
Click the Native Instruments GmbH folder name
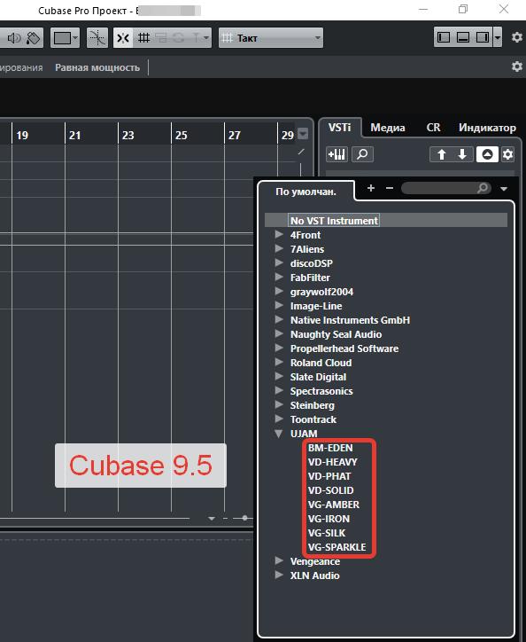[350, 320]
